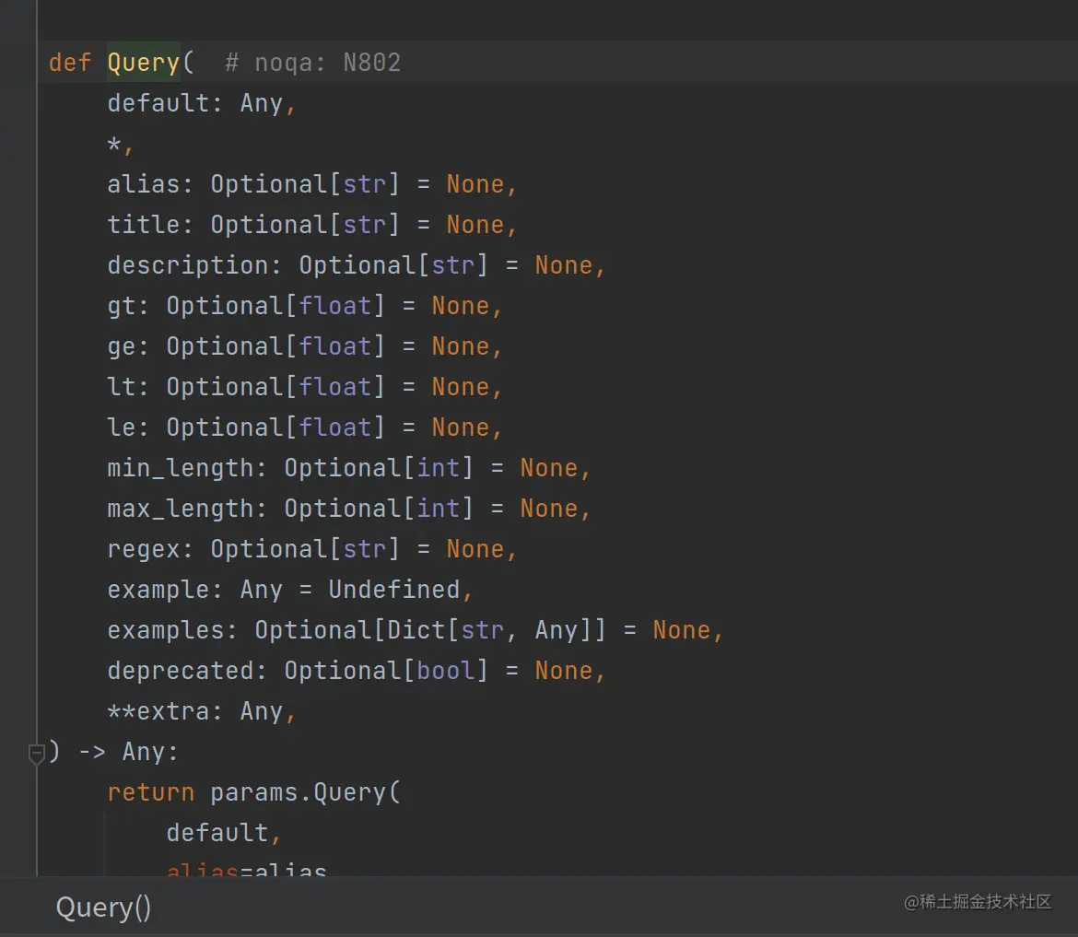1078x937 pixels.
Task: Click the 'max_length' parameter name
Action: point(181,509)
